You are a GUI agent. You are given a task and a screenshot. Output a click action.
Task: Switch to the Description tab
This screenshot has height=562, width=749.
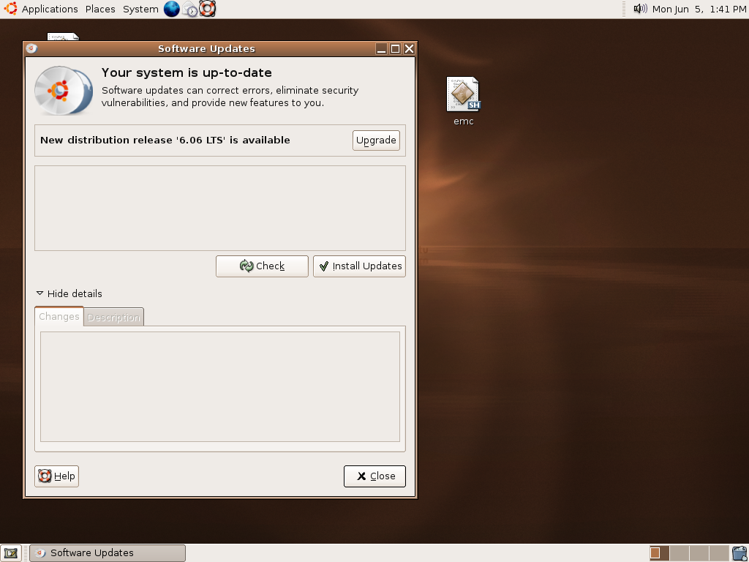(x=113, y=317)
